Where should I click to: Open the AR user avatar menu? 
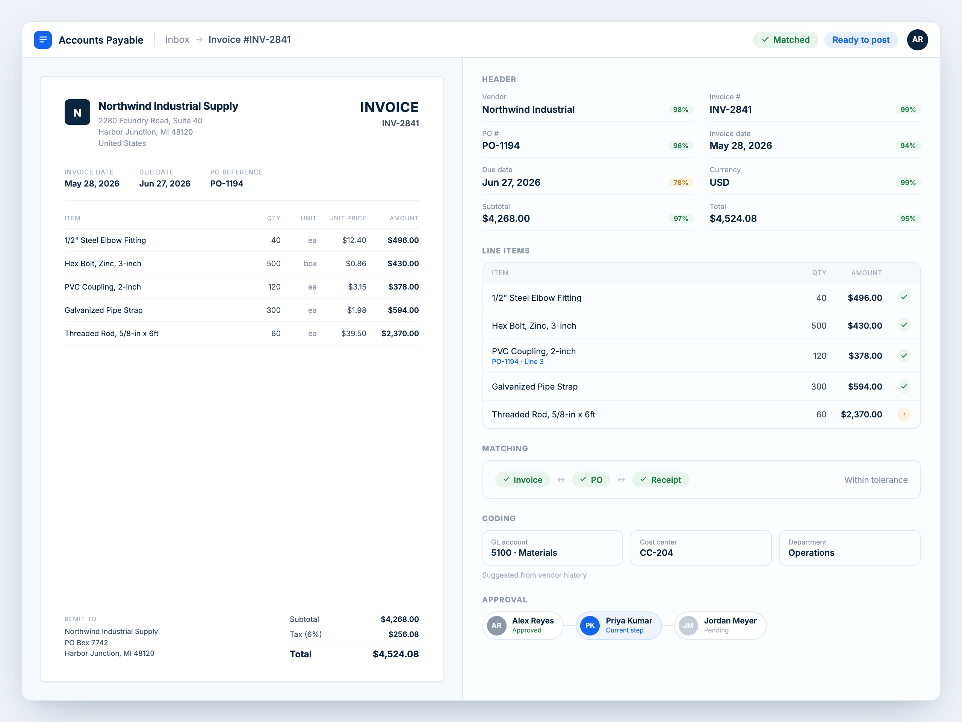[917, 39]
